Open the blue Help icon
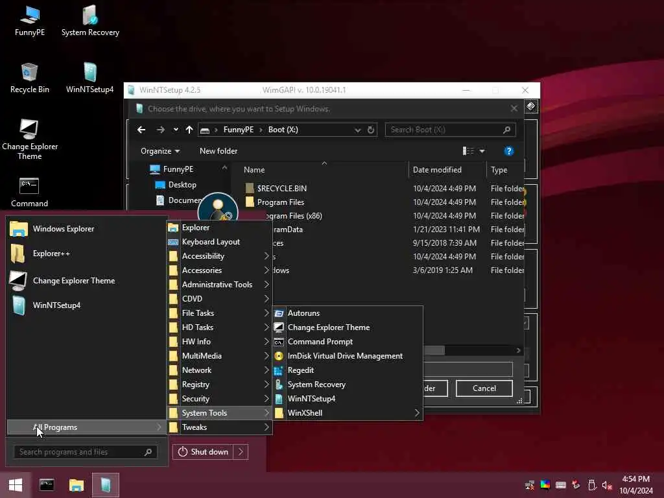 [509, 151]
